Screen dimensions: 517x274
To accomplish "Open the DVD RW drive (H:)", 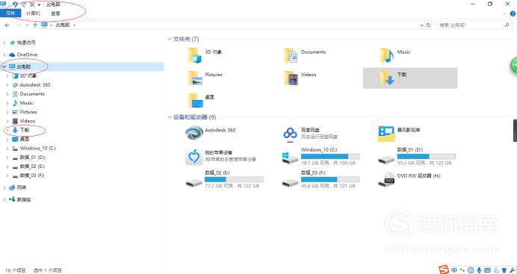I will [386, 179].
